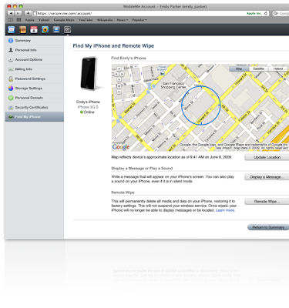Screen dimensions: 289x308
Task: Open Wikipedia bookmark
Action: [x=105, y=20]
